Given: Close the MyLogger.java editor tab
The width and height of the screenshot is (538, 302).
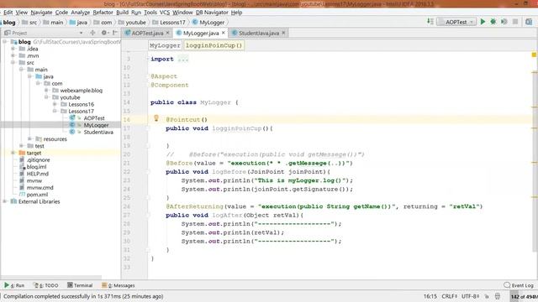Looking at the screenshot, I should pos(224,33).
